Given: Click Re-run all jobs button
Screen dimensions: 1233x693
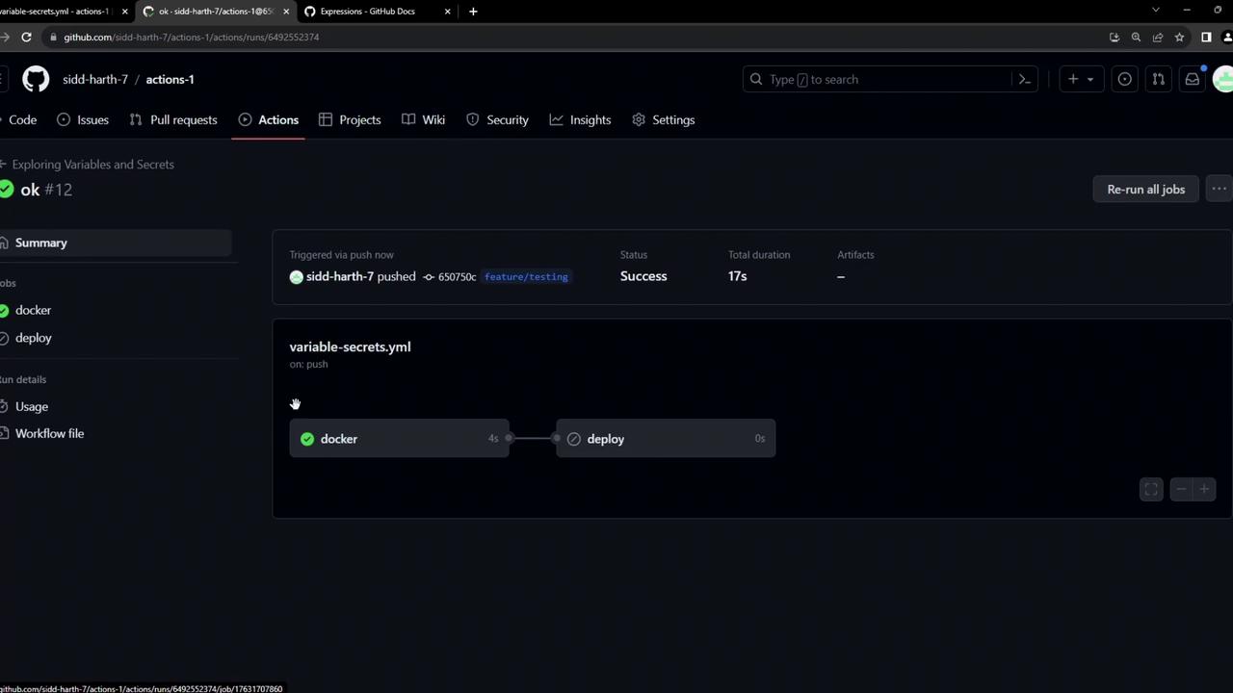Looking at the screenshot, I should pyautogui.click(x=1146, y=190).
